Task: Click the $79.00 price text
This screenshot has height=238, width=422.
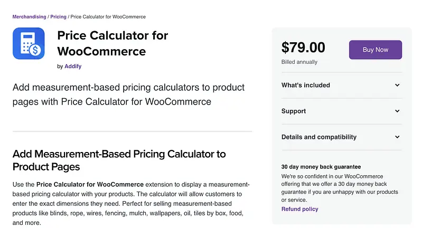Action: tap(303, 48)
